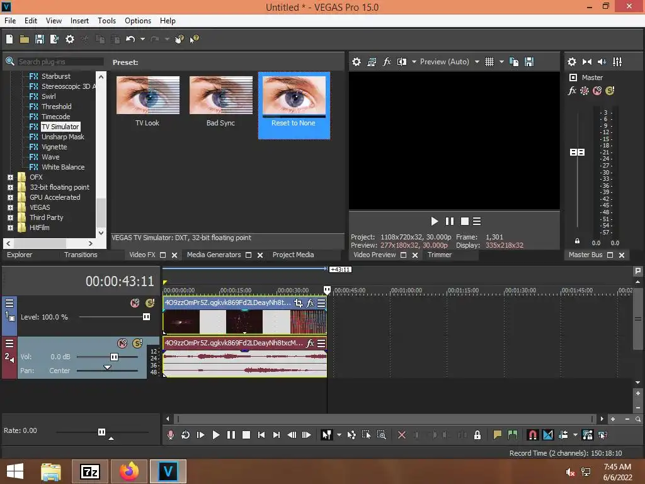Screen dimensions: 645x484
Task: Open the Insert menu
Action: pyautogui.click(x=79, y=21)
